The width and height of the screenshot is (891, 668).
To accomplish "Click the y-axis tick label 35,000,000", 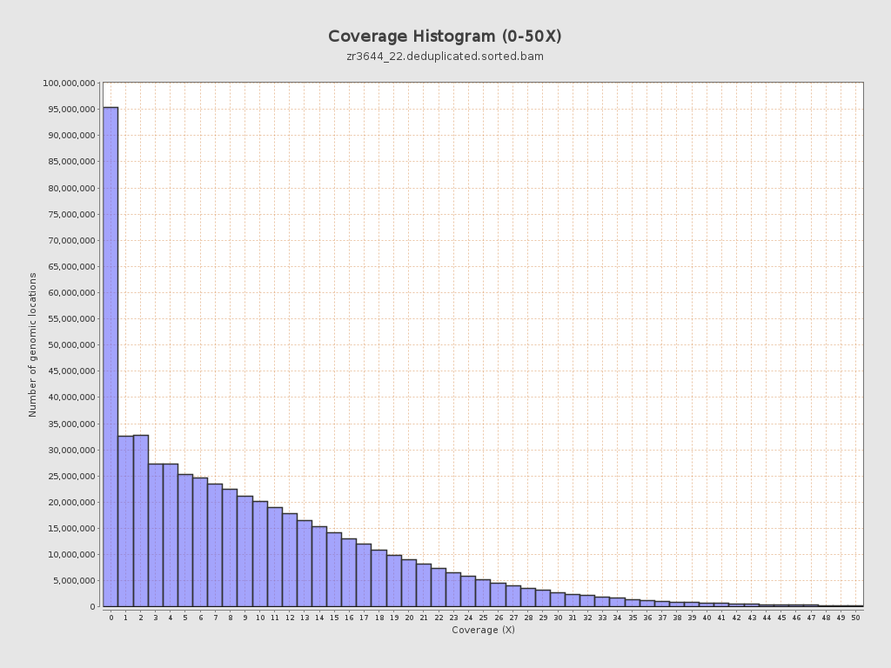I will coord(71,424).
